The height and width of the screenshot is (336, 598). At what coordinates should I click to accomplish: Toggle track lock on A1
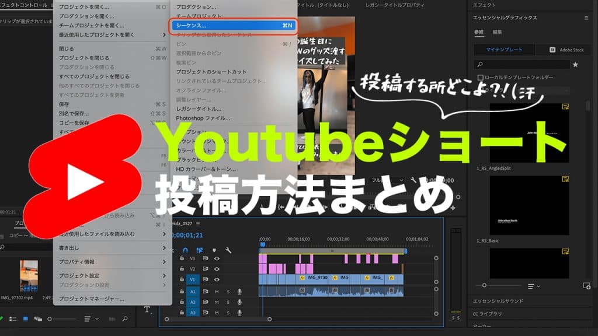(x=182, y=292)
